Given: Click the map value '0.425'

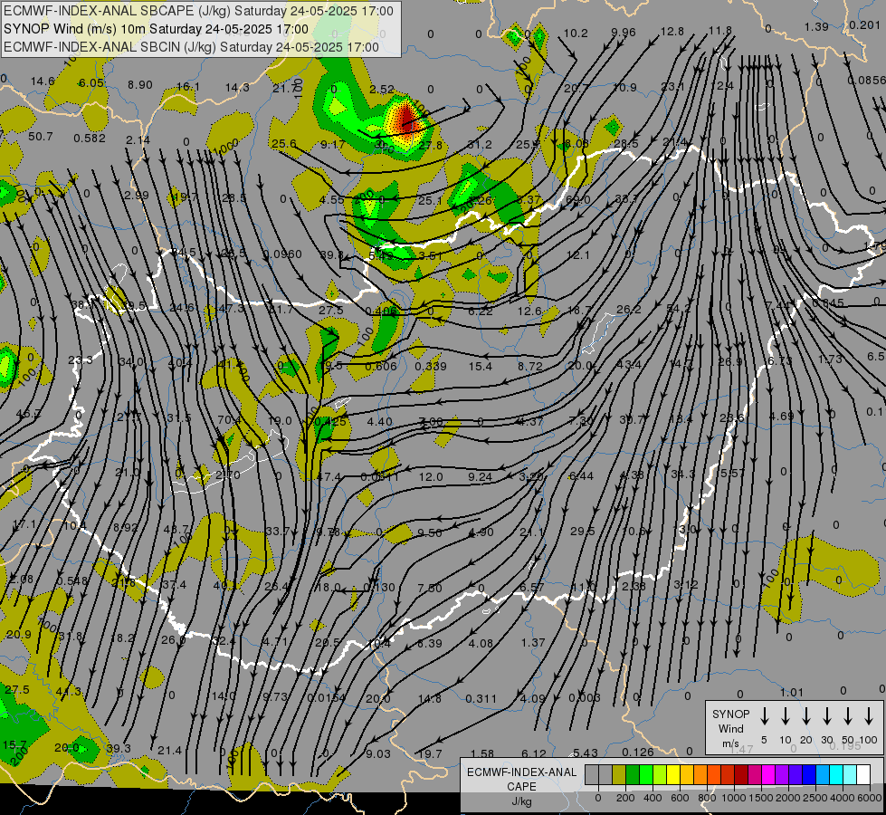Looking at the screenshot, I should 330,421.
